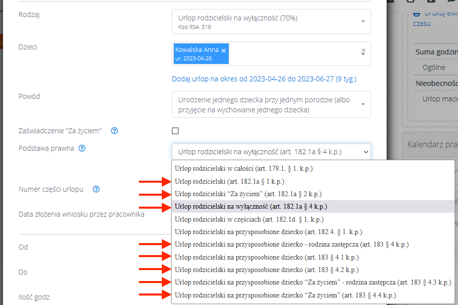458x305 pixels.
Task: Select "Urlop rodzicielski w częściach" option
Action: pos(249,219)
